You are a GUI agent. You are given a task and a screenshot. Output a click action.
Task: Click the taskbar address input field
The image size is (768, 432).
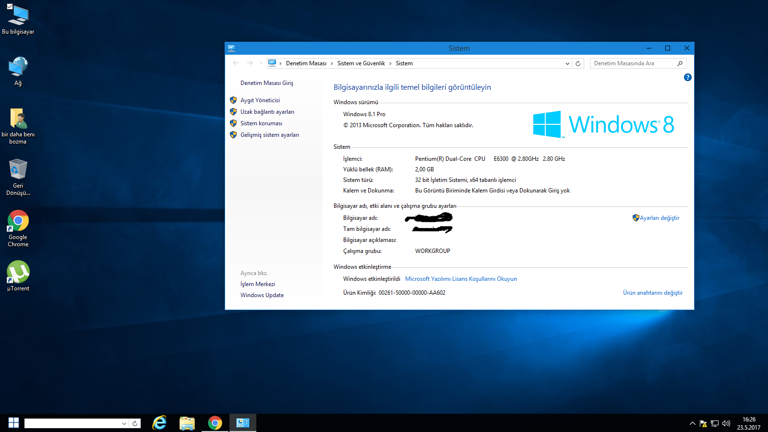tap(72, 423)
